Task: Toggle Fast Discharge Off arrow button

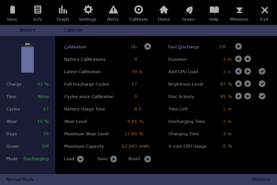Action: tap(238, 47)
